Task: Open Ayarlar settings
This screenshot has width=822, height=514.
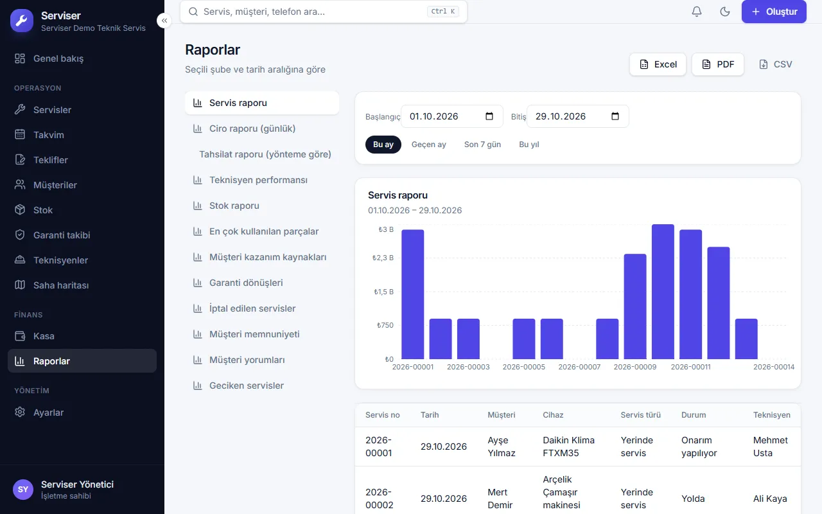Action: pyautogui.click(x=82, y=412)
